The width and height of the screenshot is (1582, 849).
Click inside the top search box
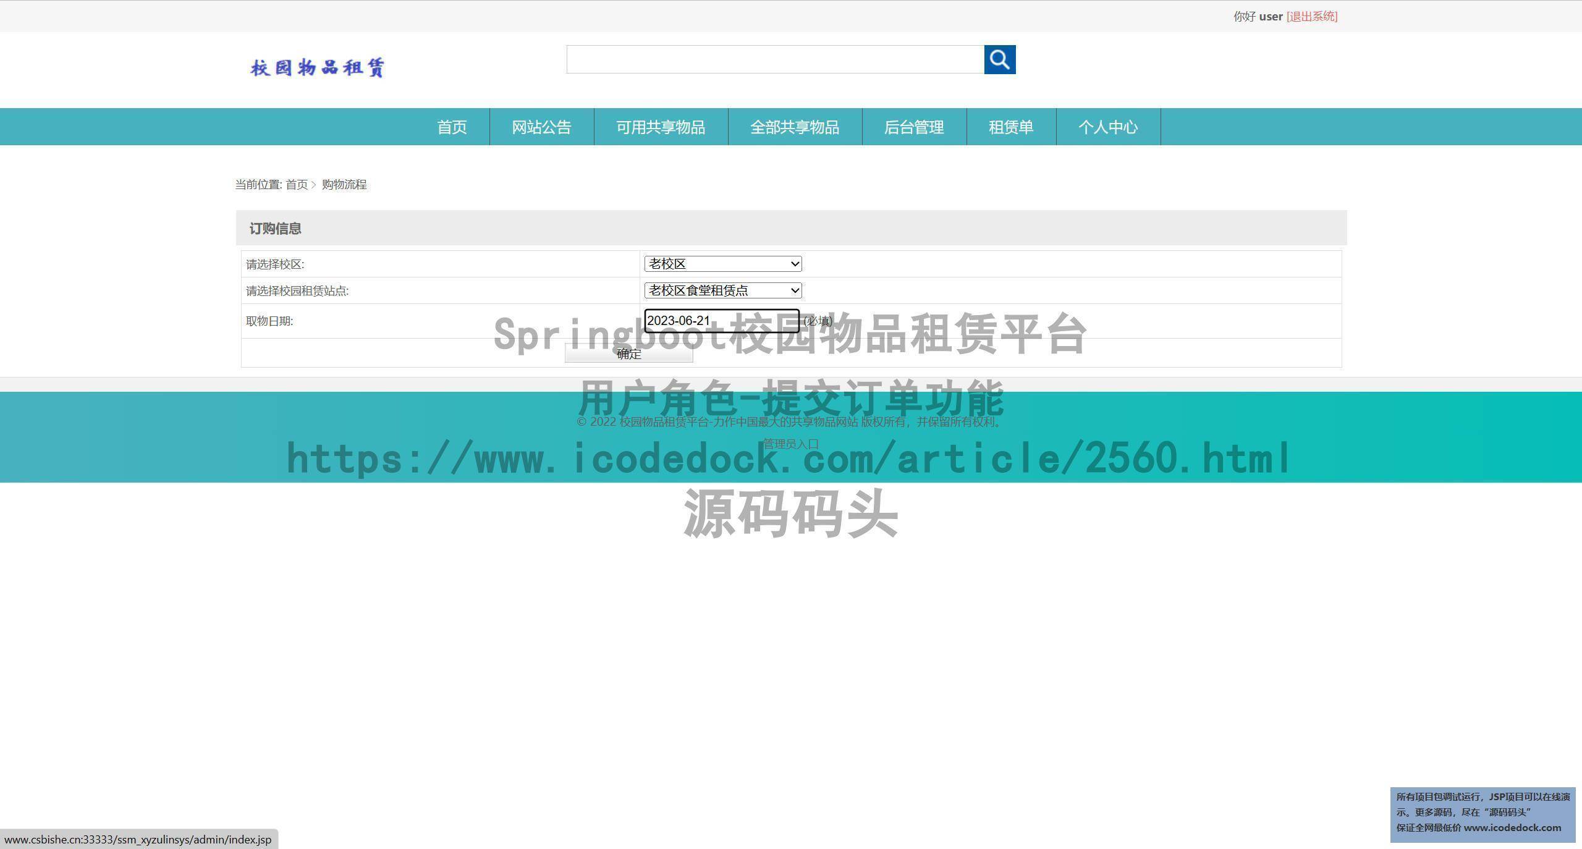[x=775, y=59]
